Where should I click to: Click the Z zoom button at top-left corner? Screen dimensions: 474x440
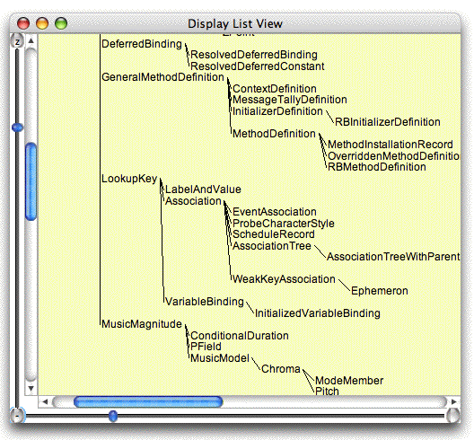tap(17, 41)
